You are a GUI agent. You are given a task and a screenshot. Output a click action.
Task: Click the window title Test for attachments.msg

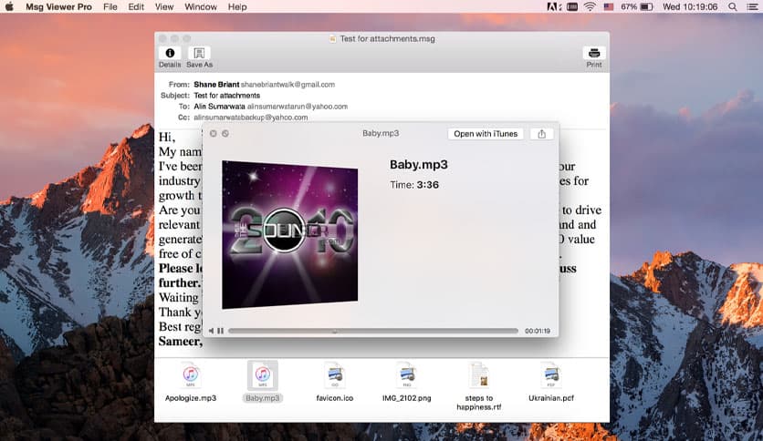point(387,39)
